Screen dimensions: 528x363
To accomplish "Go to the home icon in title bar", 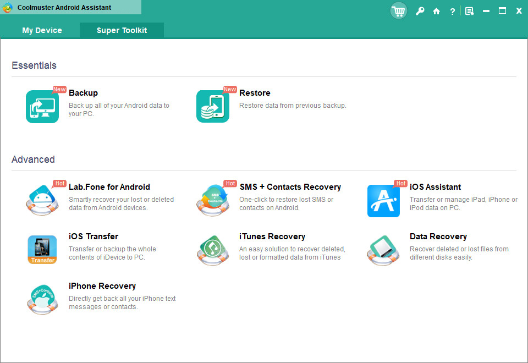I will [436, 11].
